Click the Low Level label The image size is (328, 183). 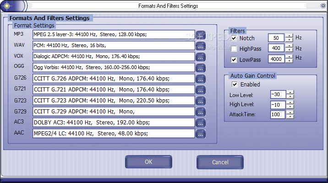tap(241, 95)
